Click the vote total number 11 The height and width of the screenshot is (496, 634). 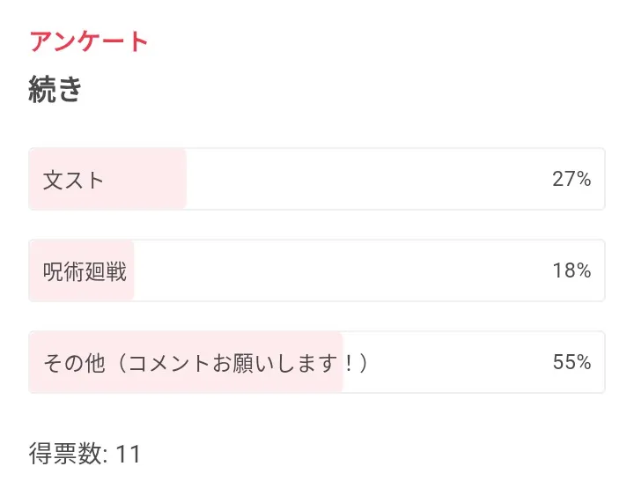(129, 455)
